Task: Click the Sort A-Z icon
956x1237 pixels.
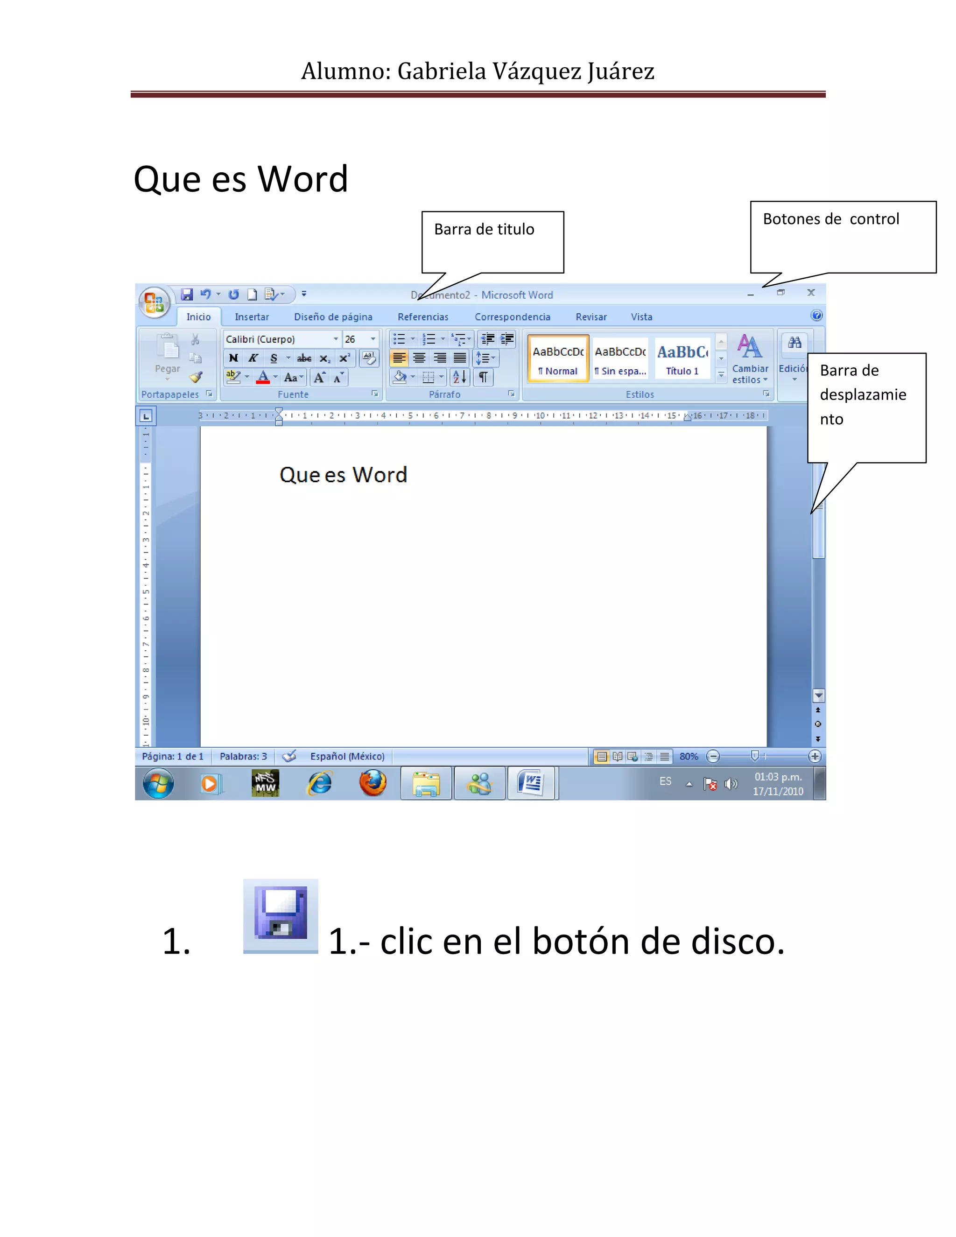Action: [459, 377]
